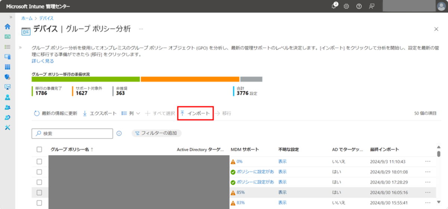The width and height of the screenshot is (448, 209).
Task: Open row menu for 2024/8/29 18:01:08 entry
Action: (428, 172)
